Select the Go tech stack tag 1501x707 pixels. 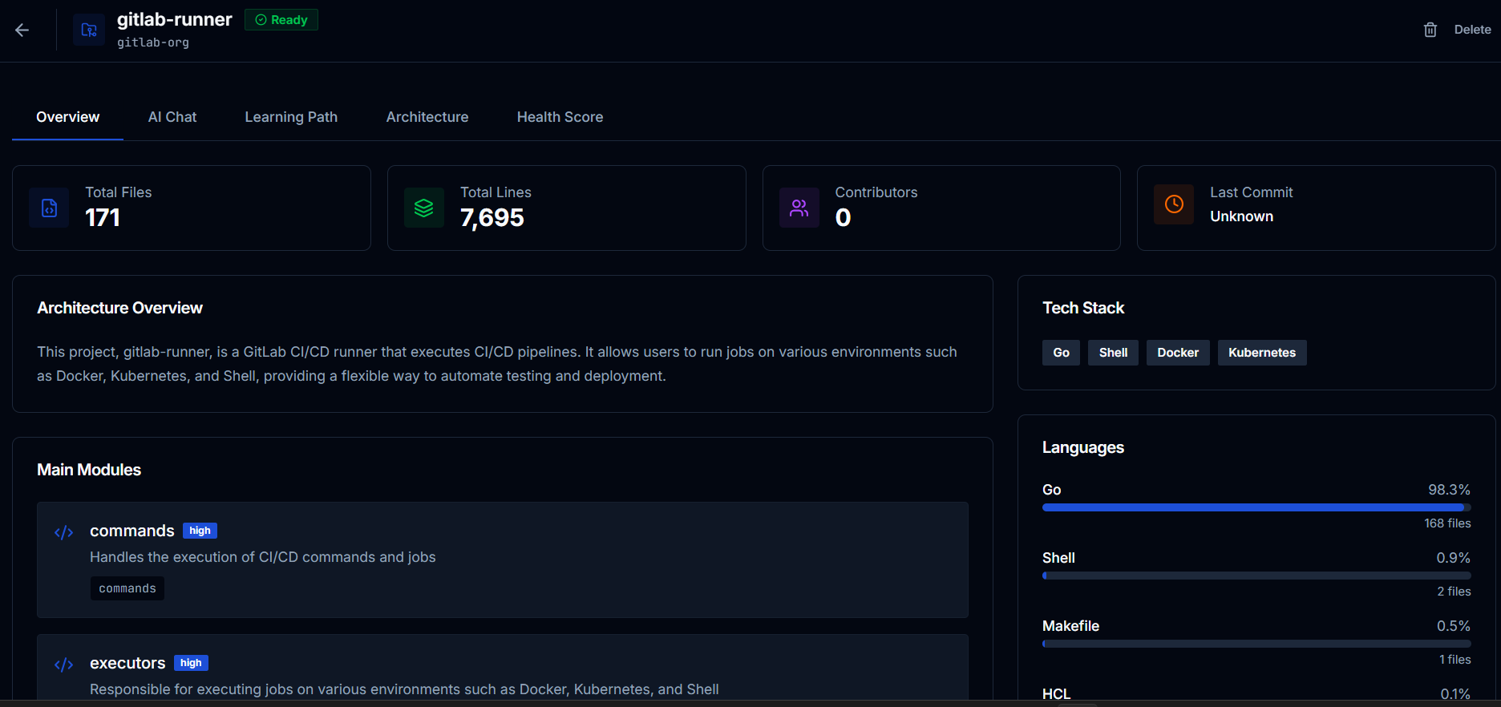[1062, 353]
